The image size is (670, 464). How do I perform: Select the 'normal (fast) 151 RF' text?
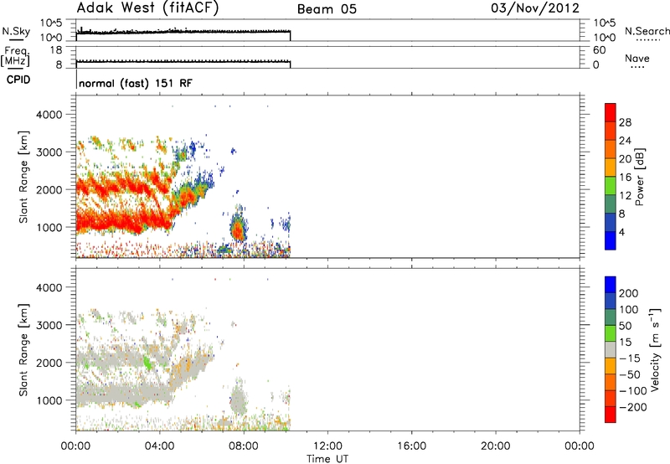[x=136, y=83]
